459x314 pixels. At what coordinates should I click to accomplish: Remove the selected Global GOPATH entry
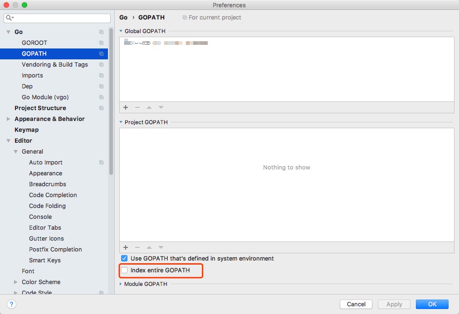click(x=137, y=107)
